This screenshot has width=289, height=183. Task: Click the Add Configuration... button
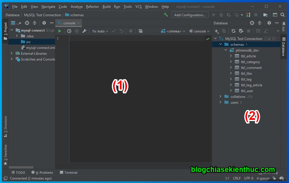[190, 15]
